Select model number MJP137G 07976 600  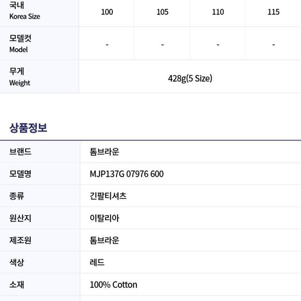[x=127, y=174]
